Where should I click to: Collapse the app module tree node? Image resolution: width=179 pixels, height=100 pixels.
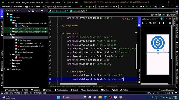[x=5, y=14]
